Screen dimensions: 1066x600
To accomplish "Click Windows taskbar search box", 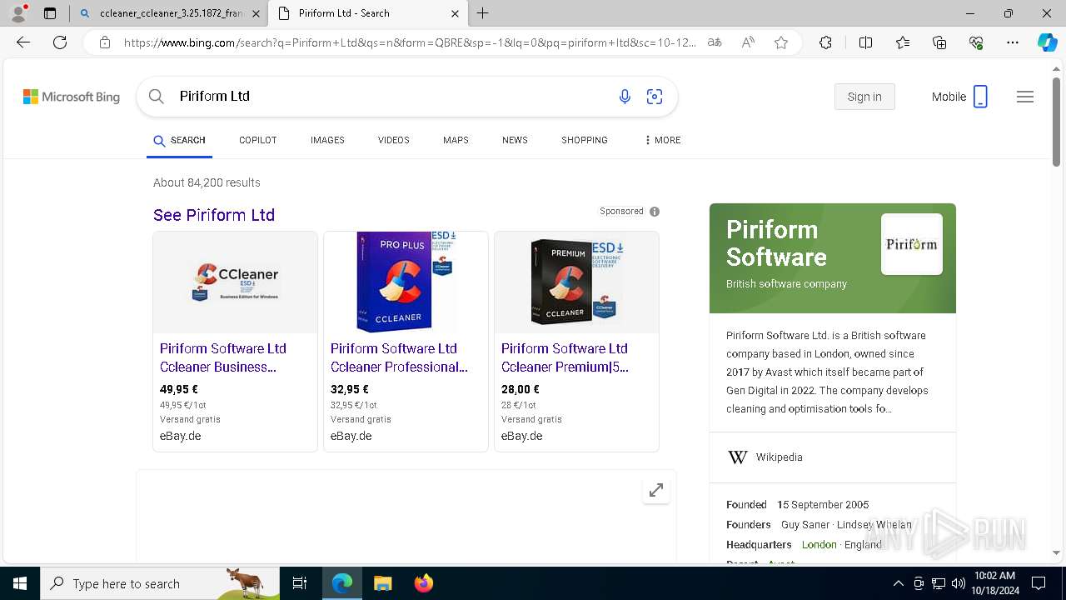I will [160, 583].
